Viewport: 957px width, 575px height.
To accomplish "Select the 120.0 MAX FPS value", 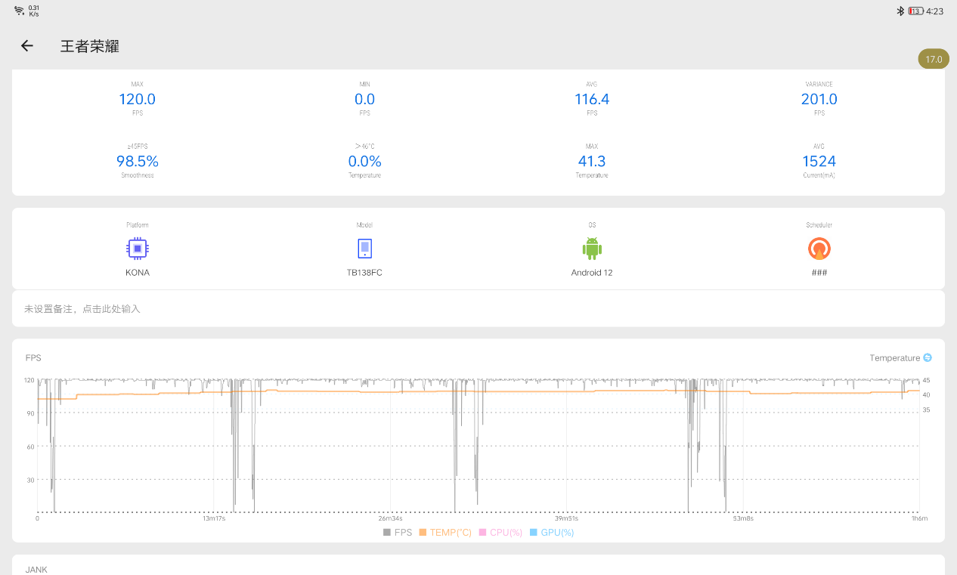I will [x=137, y=99].
